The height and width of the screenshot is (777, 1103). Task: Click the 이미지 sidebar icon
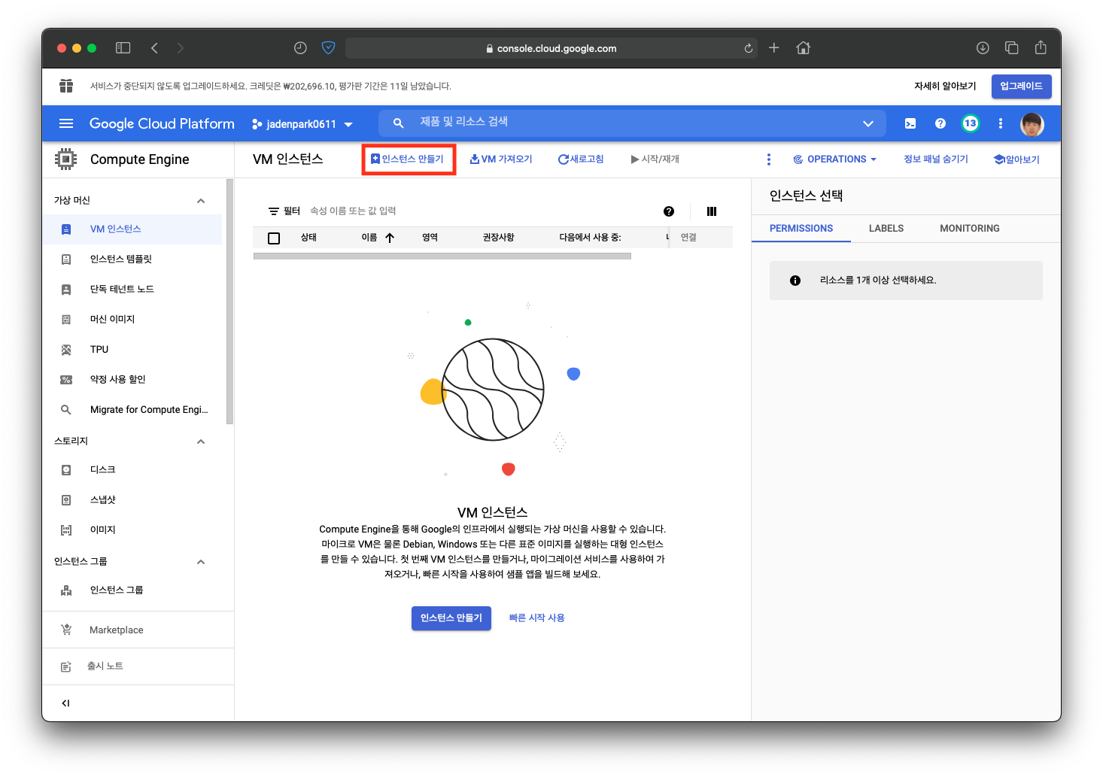[66, 530]
